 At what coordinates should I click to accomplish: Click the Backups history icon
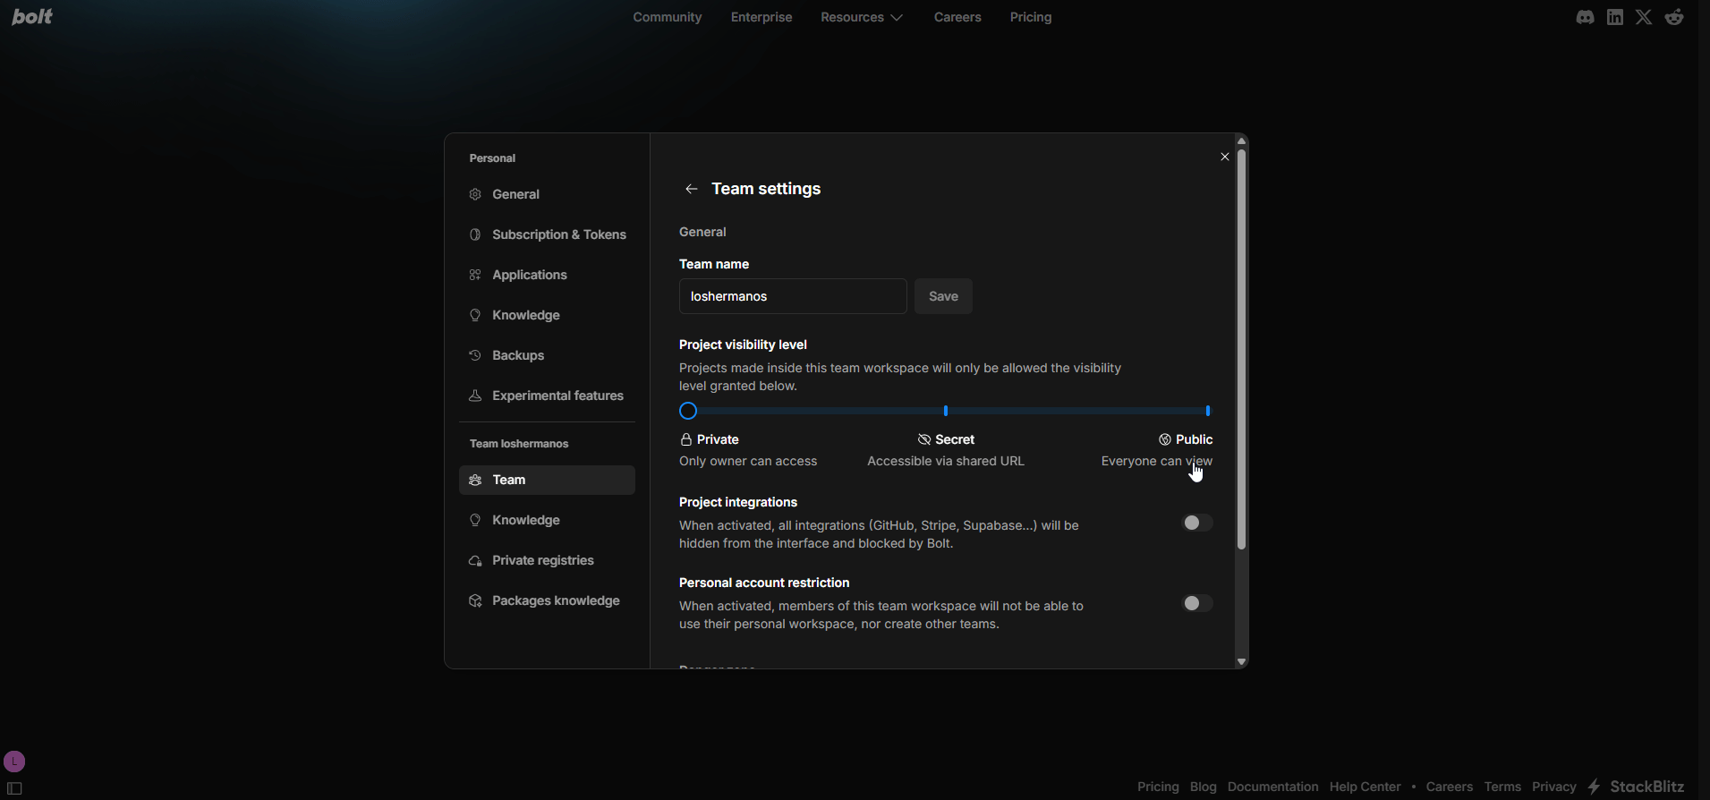point(475,355)
